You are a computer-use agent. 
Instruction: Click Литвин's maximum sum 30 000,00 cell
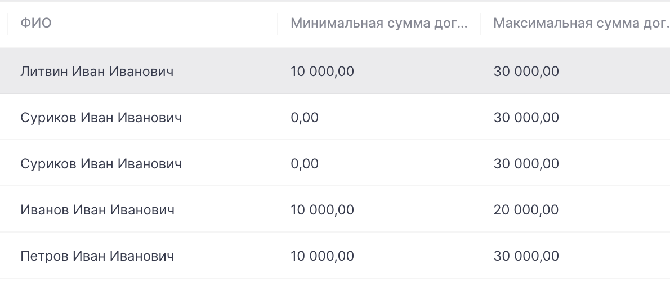[526, 71]
